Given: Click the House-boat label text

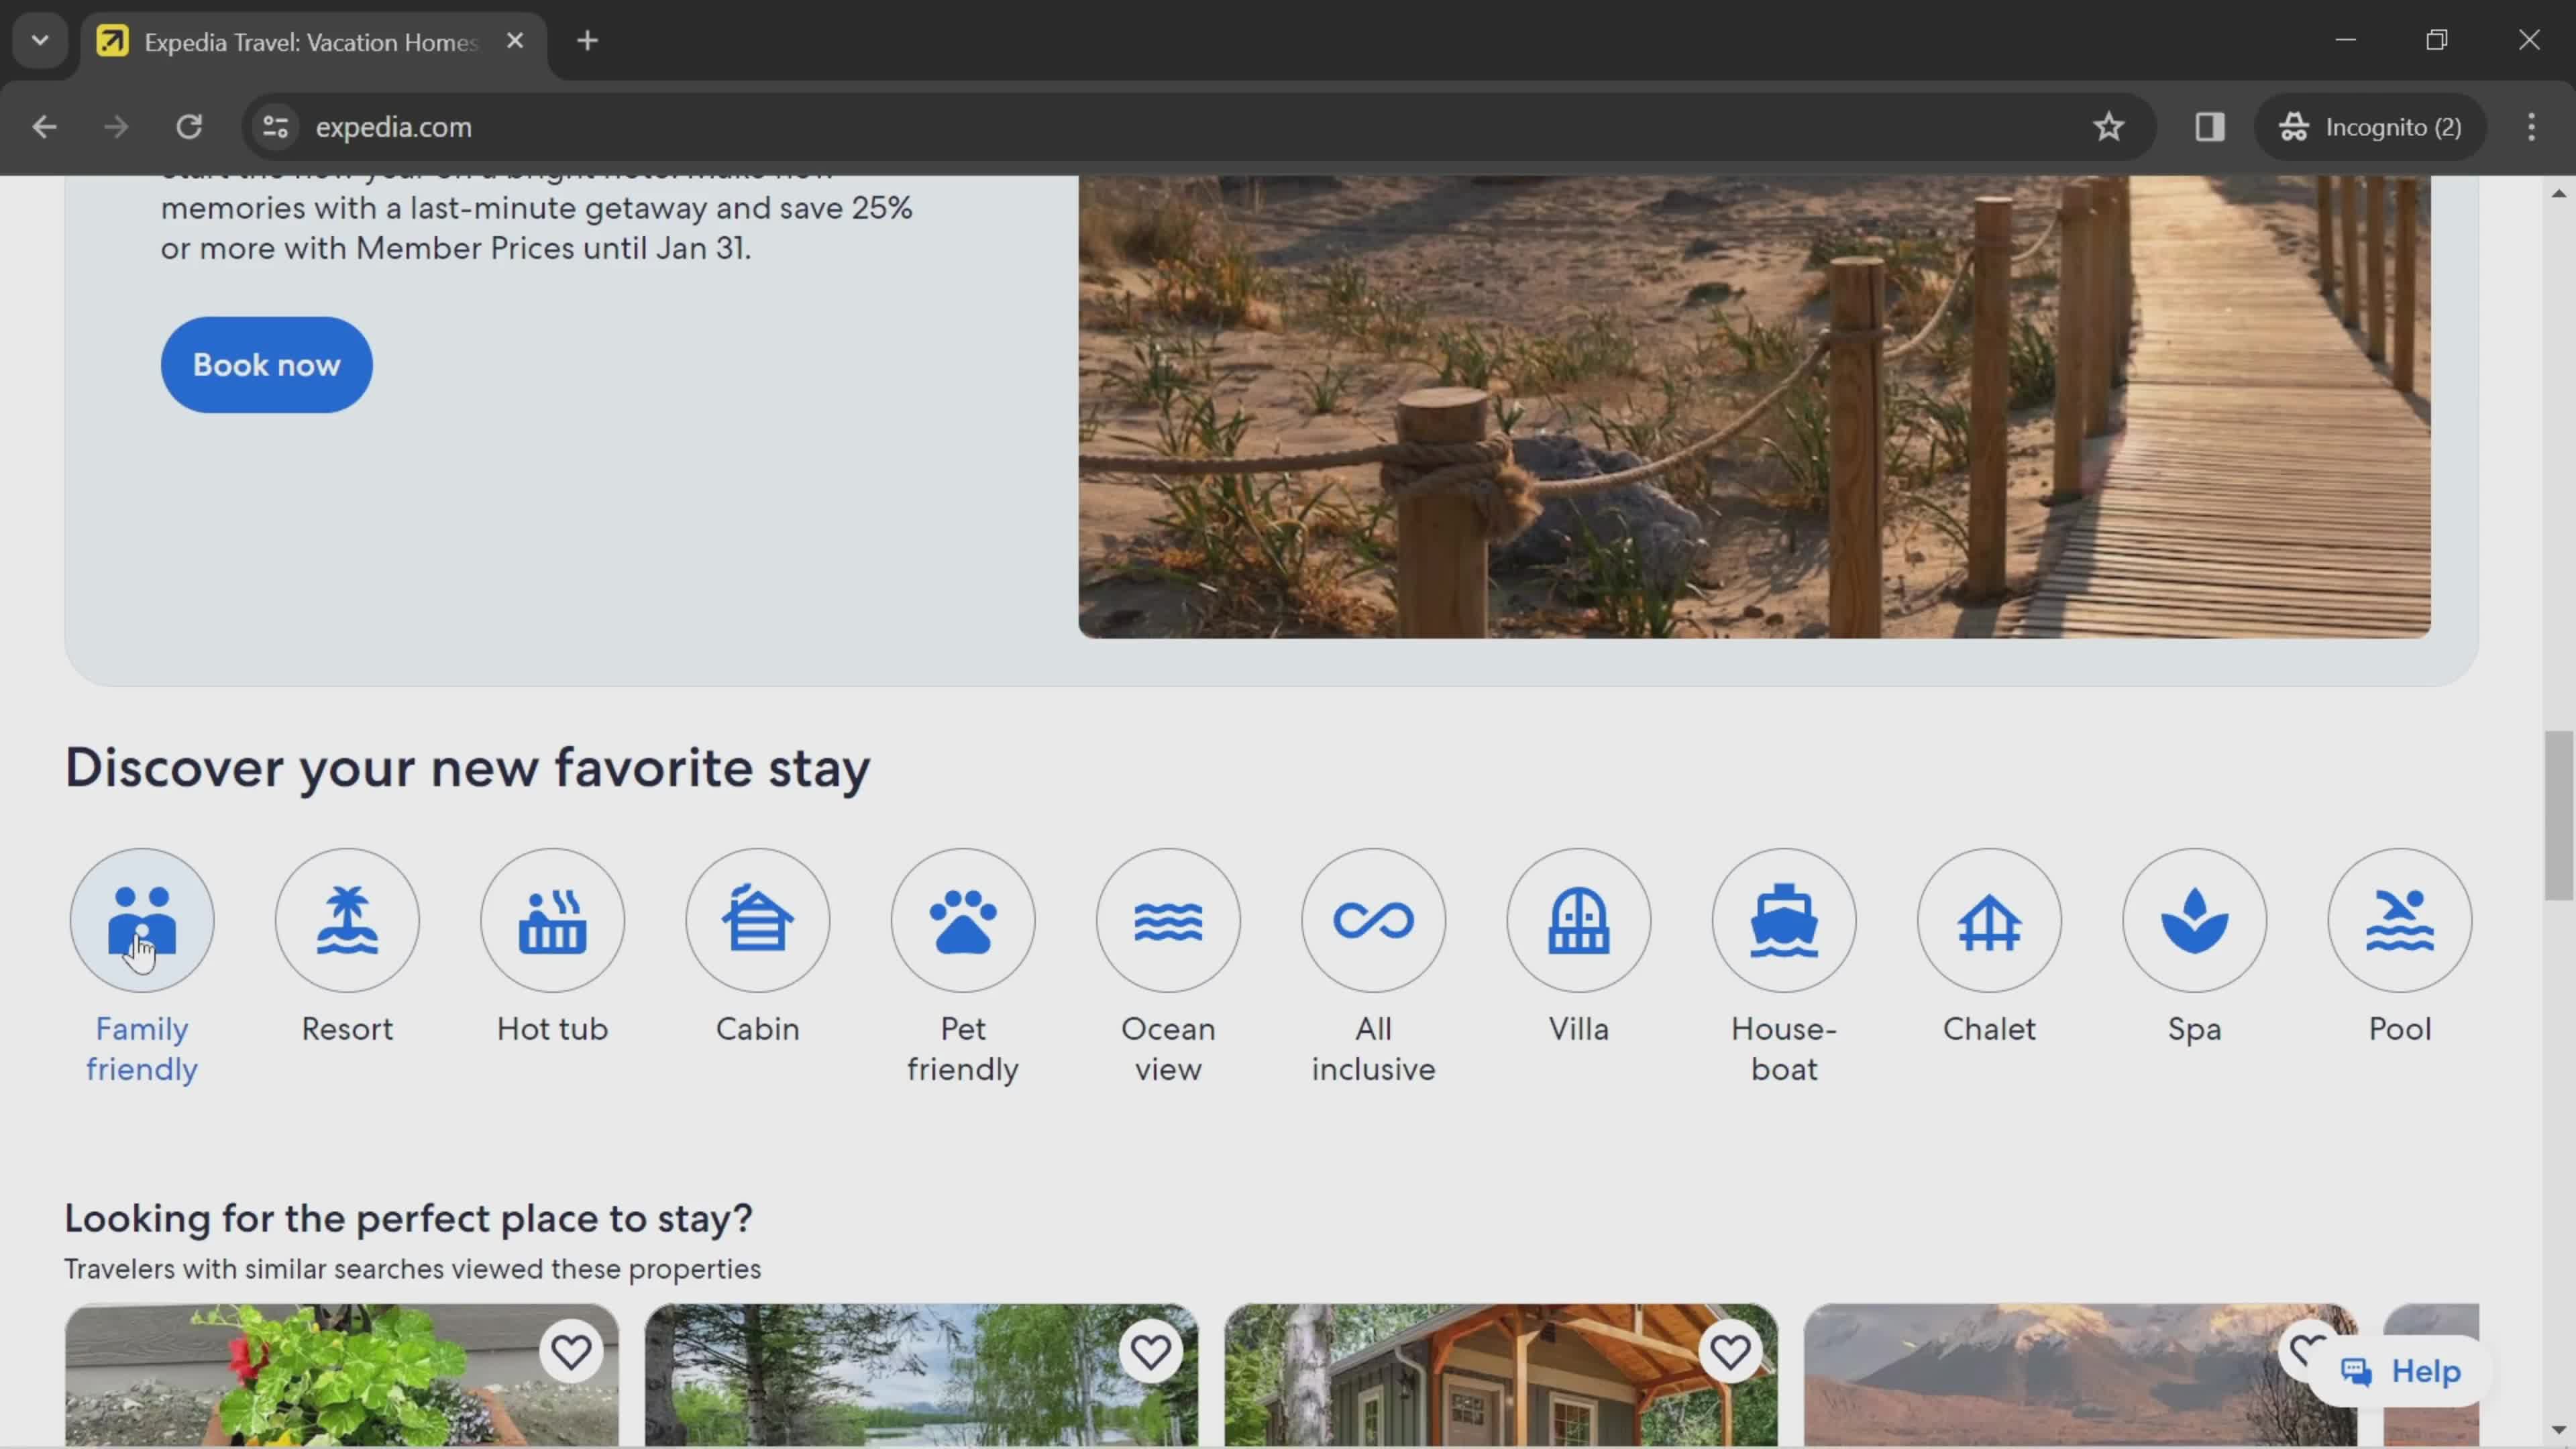Looking at the screenshot, I should 1784,1049.
